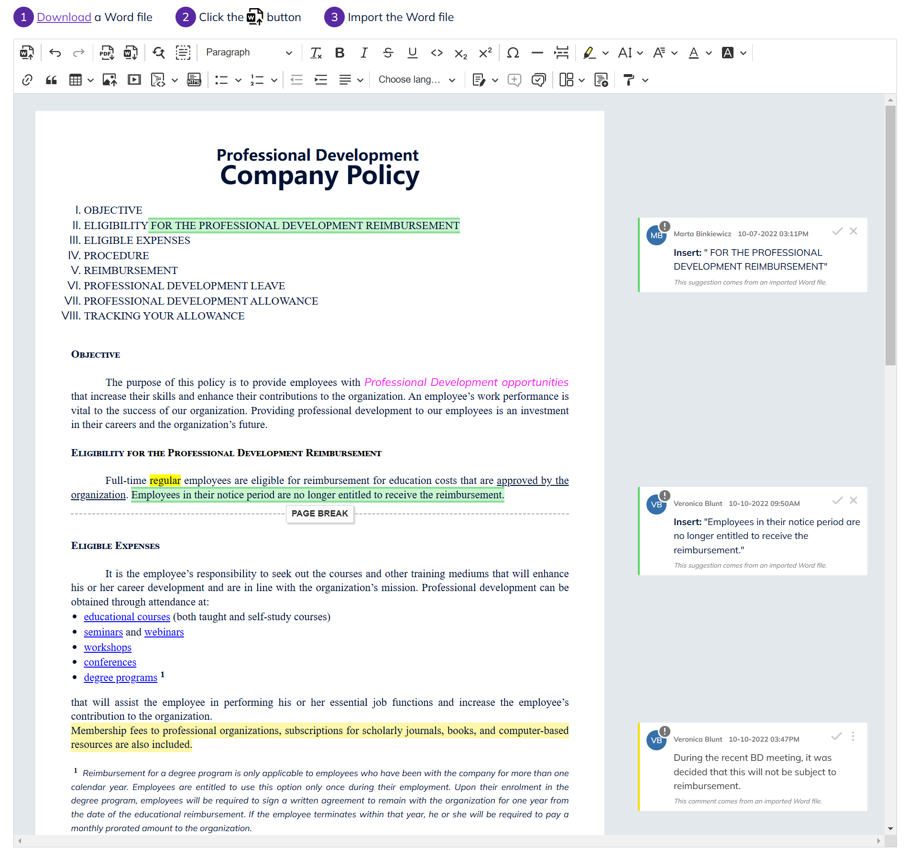908x856 pixels.
Task: Toggle Italic formatting
Action: [364, 53]
